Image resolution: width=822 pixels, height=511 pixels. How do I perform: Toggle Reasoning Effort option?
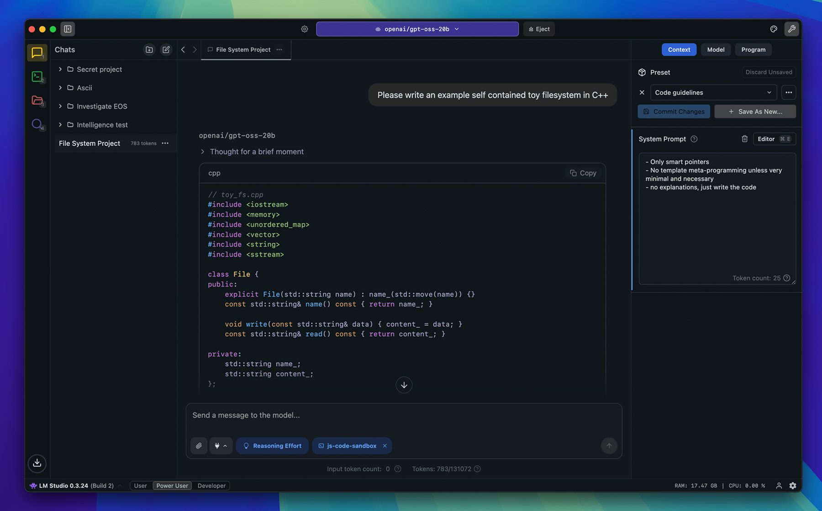272,446
